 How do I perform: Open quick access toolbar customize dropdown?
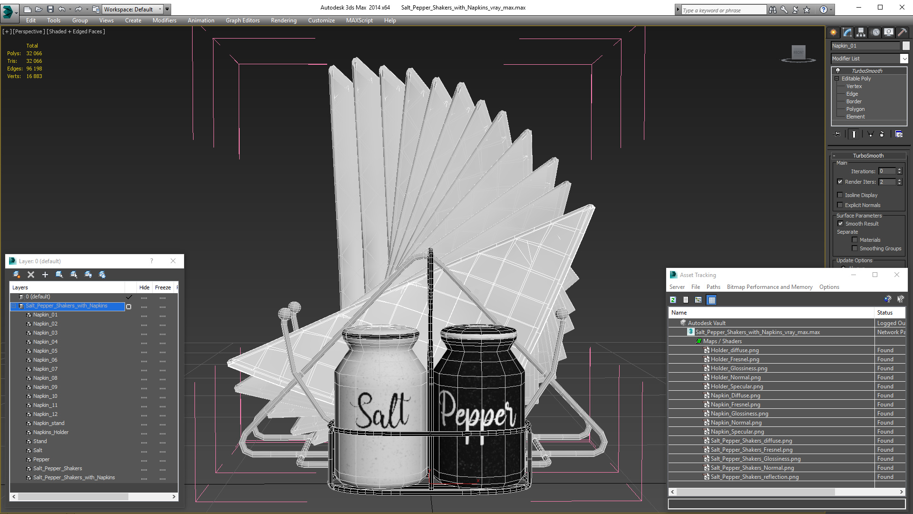(167, 9)
